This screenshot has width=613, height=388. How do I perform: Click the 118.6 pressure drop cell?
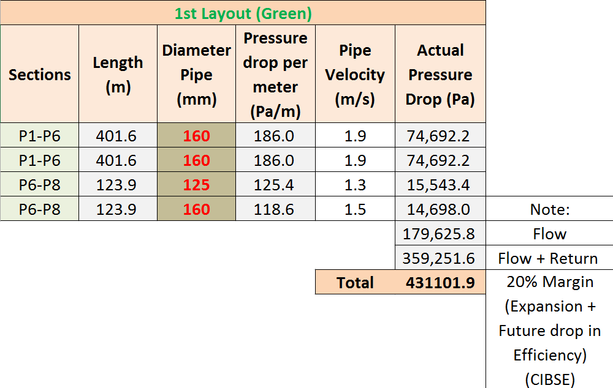click(x=275, y=209)
